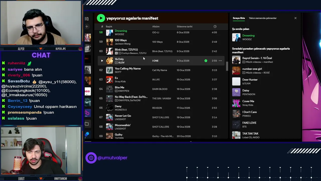321x181 pixels.
Task: Click the video icon beside ENHYPEN, So!YoON!
Action: (x=116, y=100)
